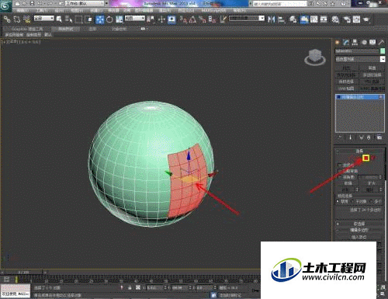The width and height of the screenshot is (388, 299).
Task: Click the Grow selection button
Action: (372, 183)
